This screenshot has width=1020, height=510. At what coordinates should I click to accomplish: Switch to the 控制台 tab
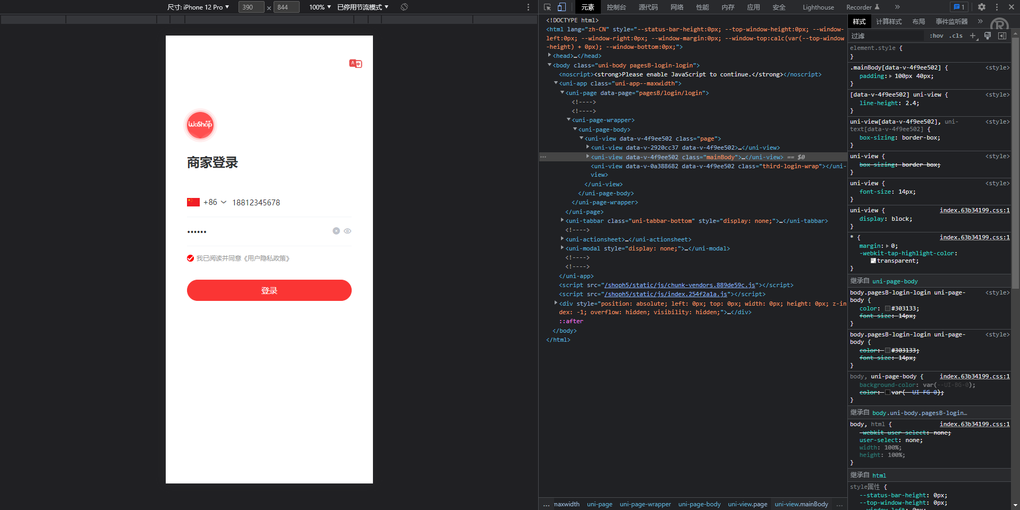616,7
